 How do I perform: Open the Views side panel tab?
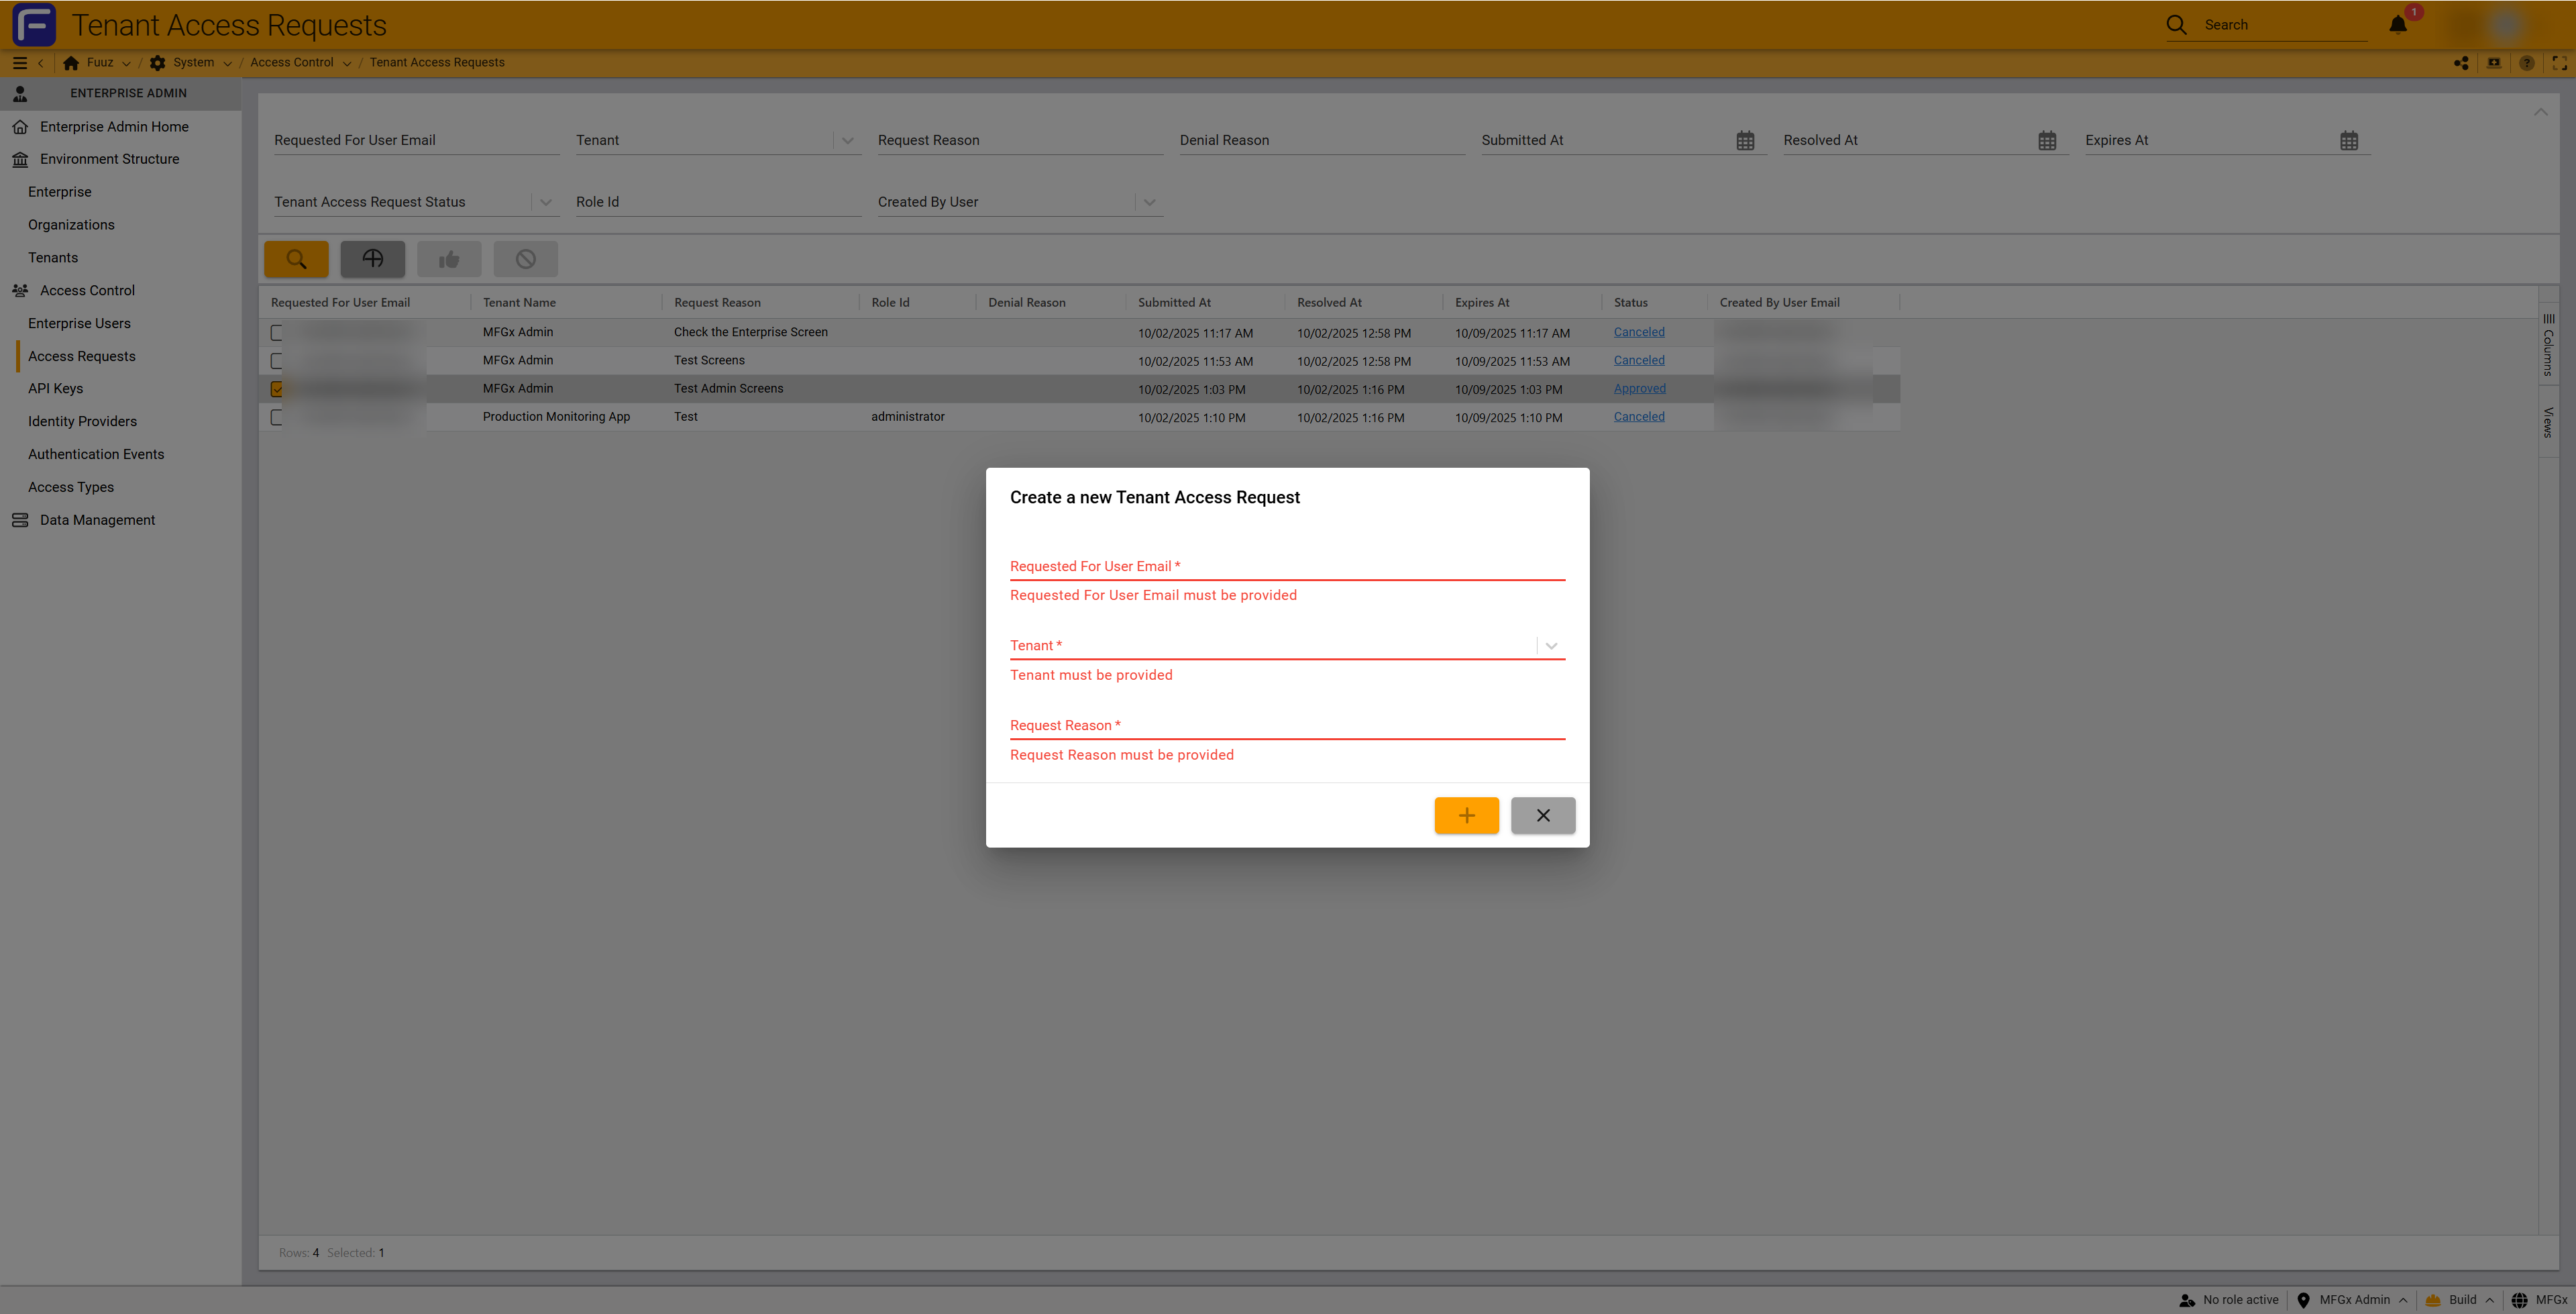[2548, 421]
